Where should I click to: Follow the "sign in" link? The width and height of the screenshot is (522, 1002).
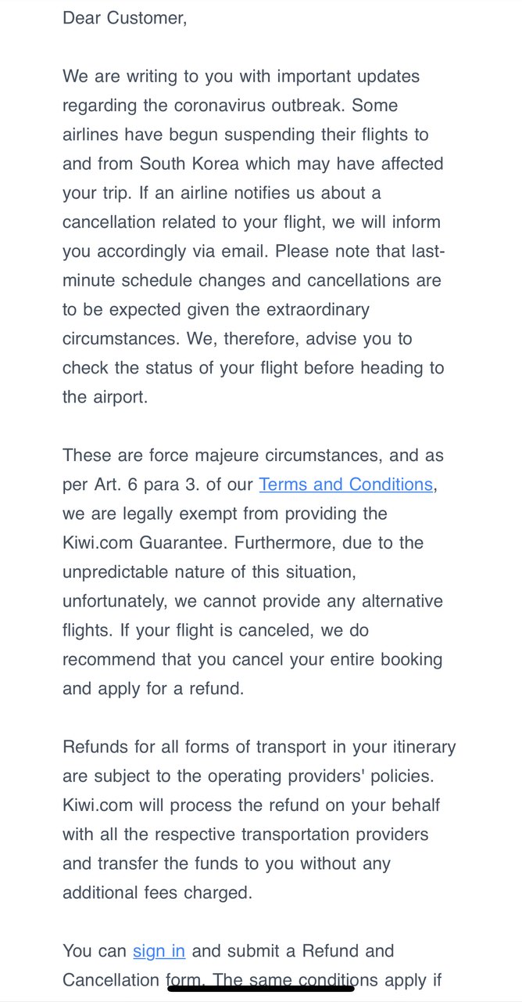click(x=159, y=951)
